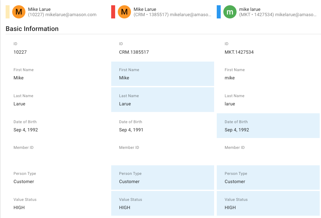Viewport: 321px width, 218px height.
Task: Select the highlighted Date of Birth in MKT column
Action: coord(268,125)
